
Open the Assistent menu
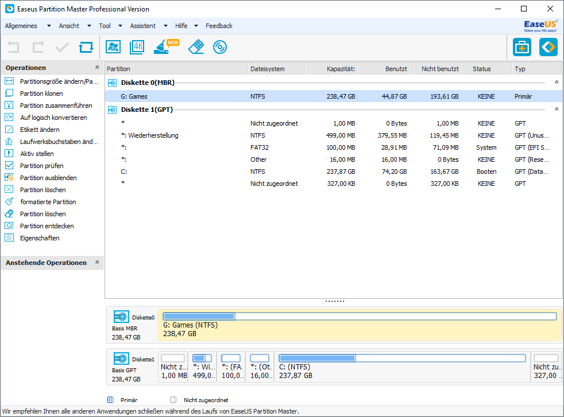tap(143, 26)
